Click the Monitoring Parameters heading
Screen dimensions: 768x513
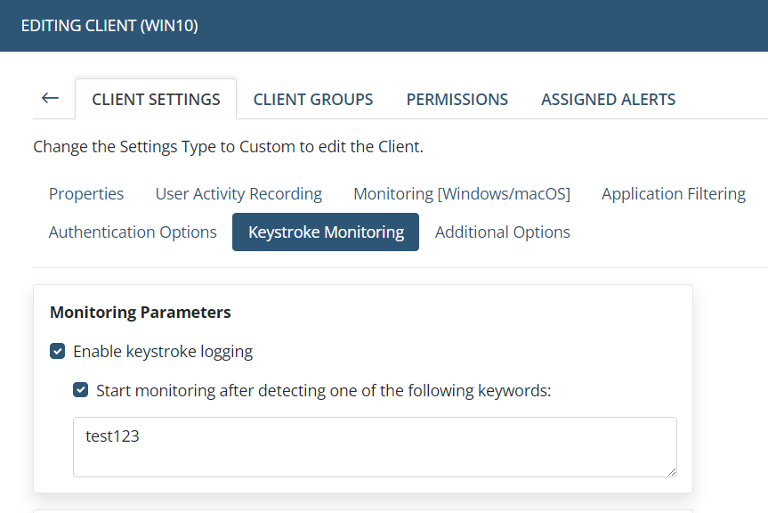click(x=141, y=313)
